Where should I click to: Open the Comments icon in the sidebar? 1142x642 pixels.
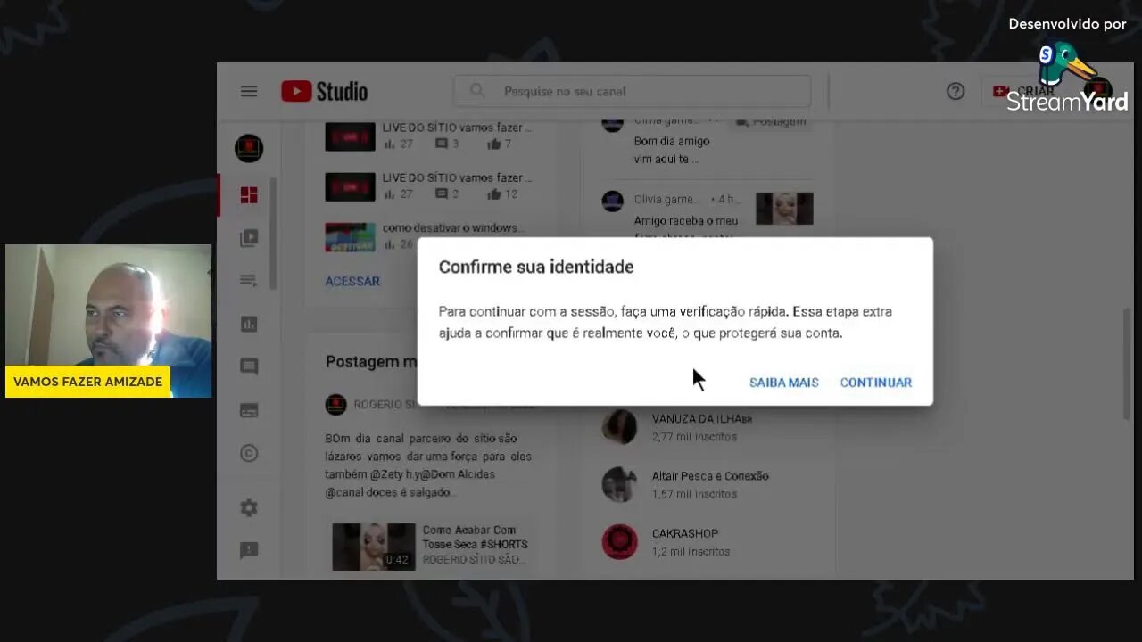[x=249, y=366]
